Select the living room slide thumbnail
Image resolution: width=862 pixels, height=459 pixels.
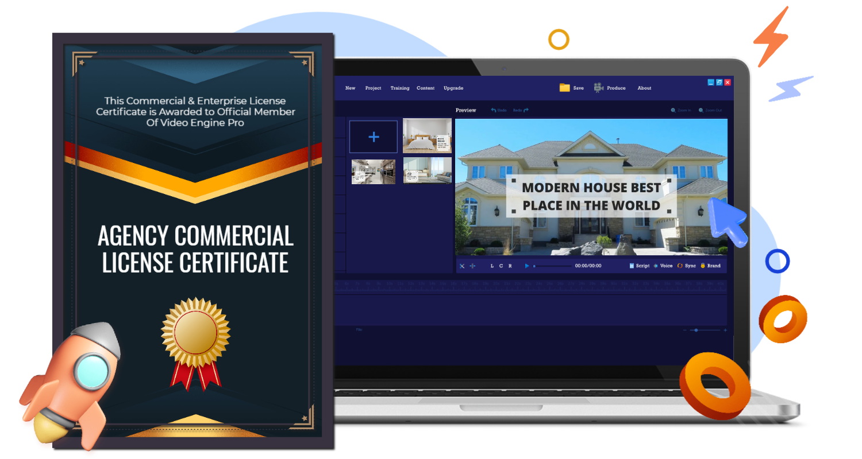coord(427,170)
